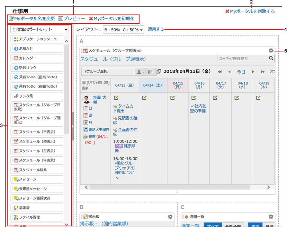Select スケジュール(週表示) portlet item
This screenshot has height=227, width=287.
point(37,141)
